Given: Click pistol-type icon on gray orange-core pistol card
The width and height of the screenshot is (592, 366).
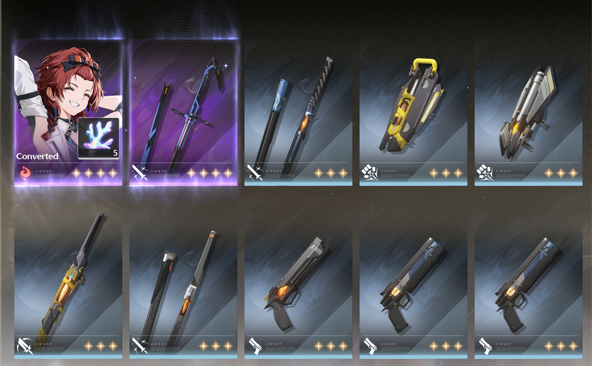Looking at the screenshot, I should click(x=255, y=346).
